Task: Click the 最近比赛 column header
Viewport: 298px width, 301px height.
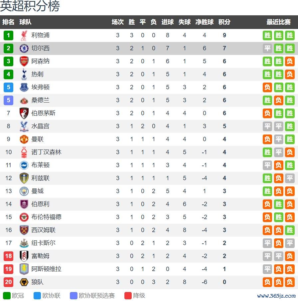Action: (x=278, y=22)
